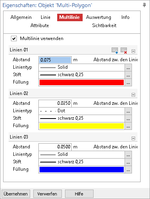150x199 pixels.
Task: Collapse the Linien 01 section
Action: (133, 51)
